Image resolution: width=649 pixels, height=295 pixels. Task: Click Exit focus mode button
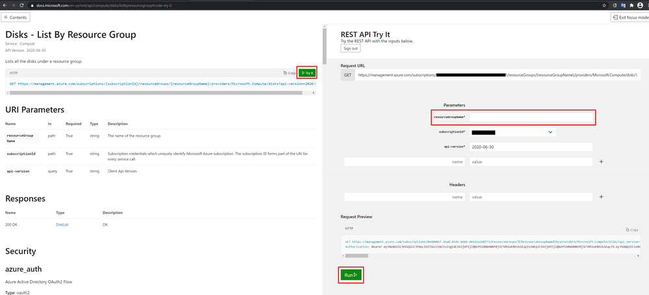(630, 18)
